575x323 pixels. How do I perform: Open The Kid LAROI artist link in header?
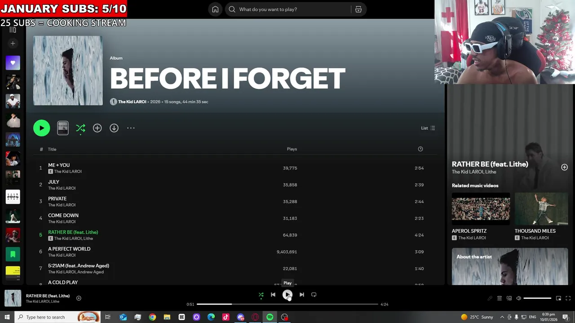(x=132, y=102)
